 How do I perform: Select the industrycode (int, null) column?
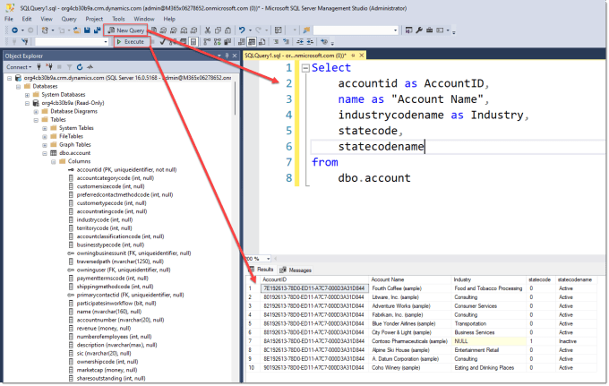pos(105,219)
